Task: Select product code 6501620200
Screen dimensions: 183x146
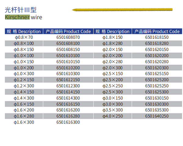Action: pyautogui.click(x=157, y=56)
